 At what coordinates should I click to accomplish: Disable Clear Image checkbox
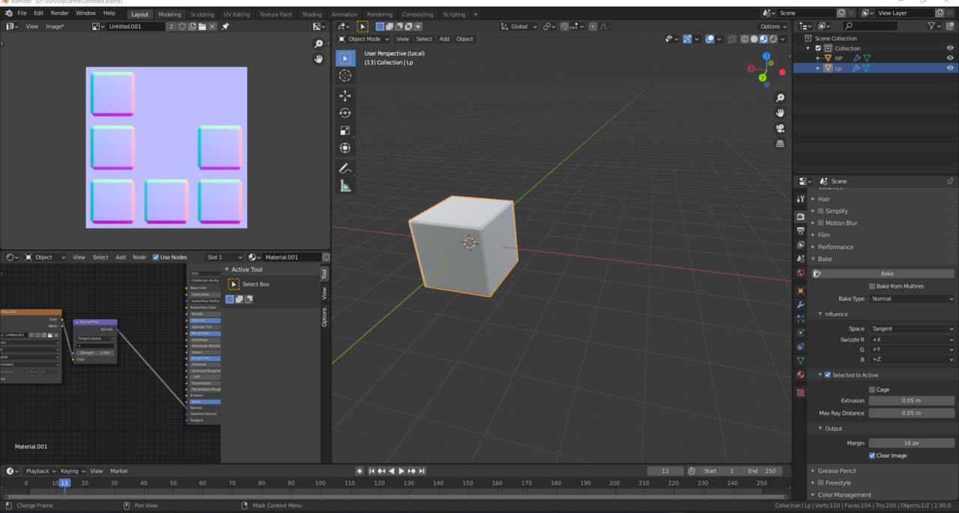tap(872, 455)
